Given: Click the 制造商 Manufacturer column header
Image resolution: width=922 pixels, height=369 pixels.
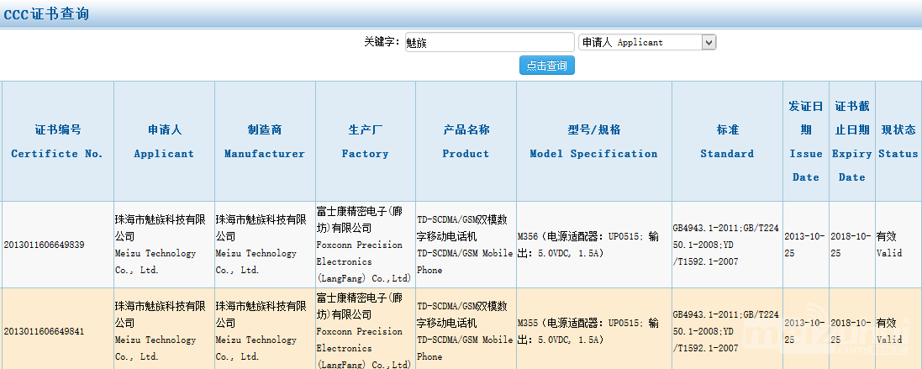Looking at the screenshot, I should click(x=265, y=141).
